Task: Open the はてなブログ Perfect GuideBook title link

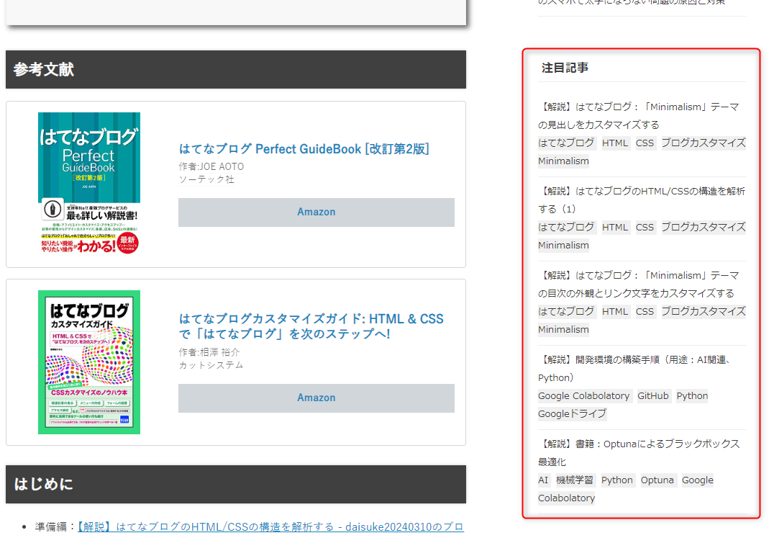Action: pyautogui.click(x=304, y=148)
